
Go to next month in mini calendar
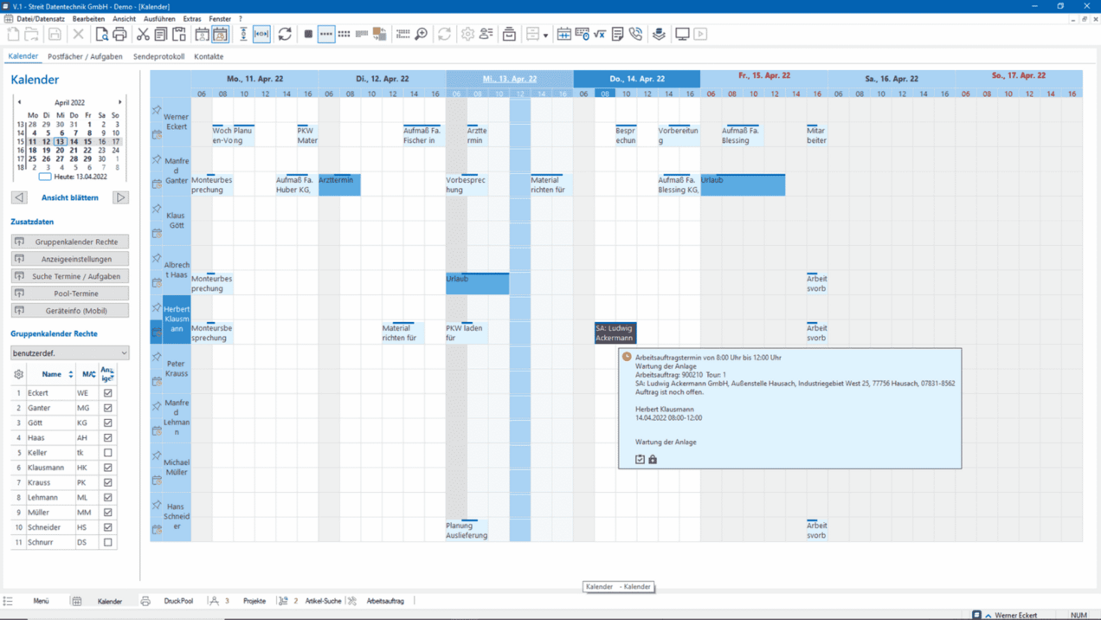(120, 102)
